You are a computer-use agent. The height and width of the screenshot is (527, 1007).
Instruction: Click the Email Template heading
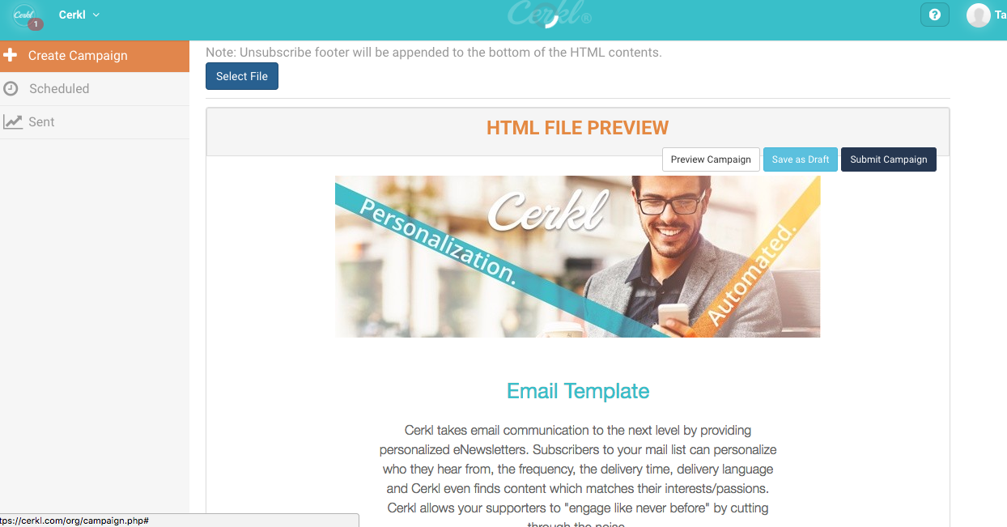pos(578,391)
